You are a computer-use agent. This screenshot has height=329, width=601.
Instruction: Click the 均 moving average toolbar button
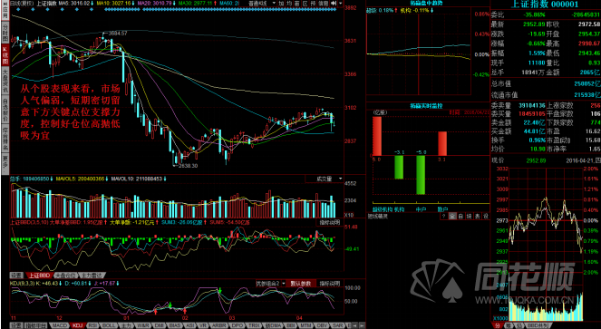(288, 3)
